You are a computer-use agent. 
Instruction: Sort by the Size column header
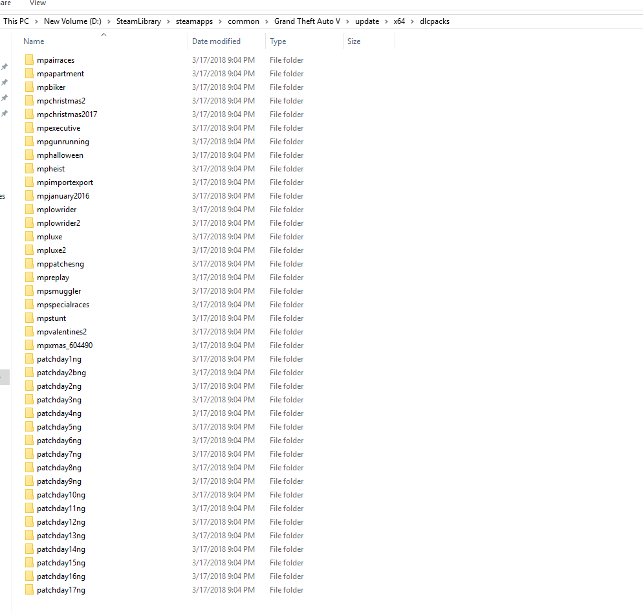354,41
